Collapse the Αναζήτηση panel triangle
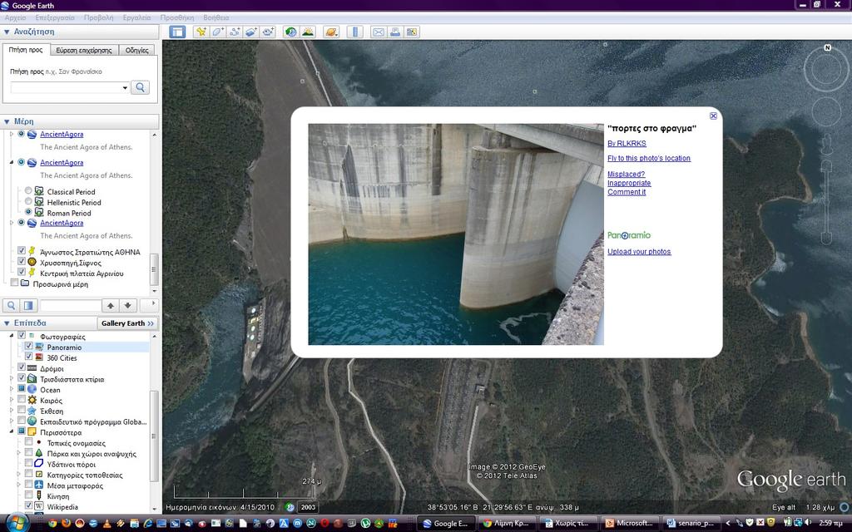 click(x=7, y=32)
